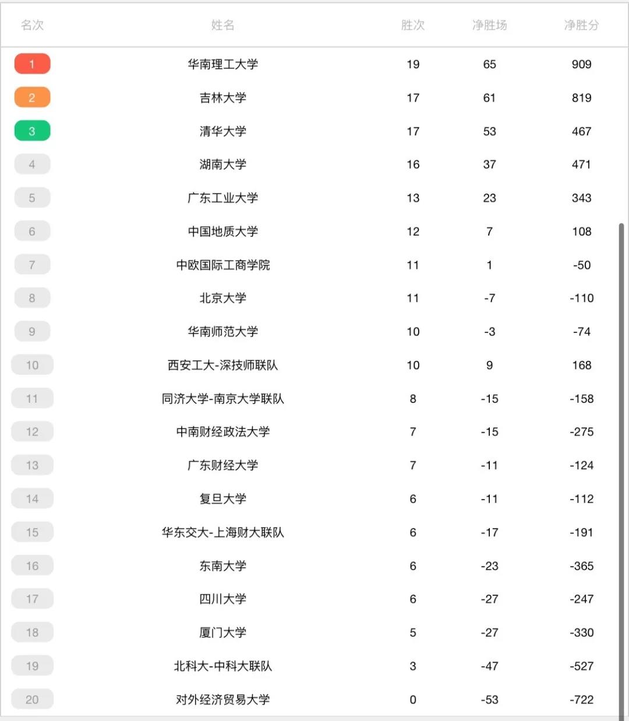Image resolution: width=629 pixels, height=721 pixels.
Task: Open 华南理工大学 team entry
Action: [222, 64]
